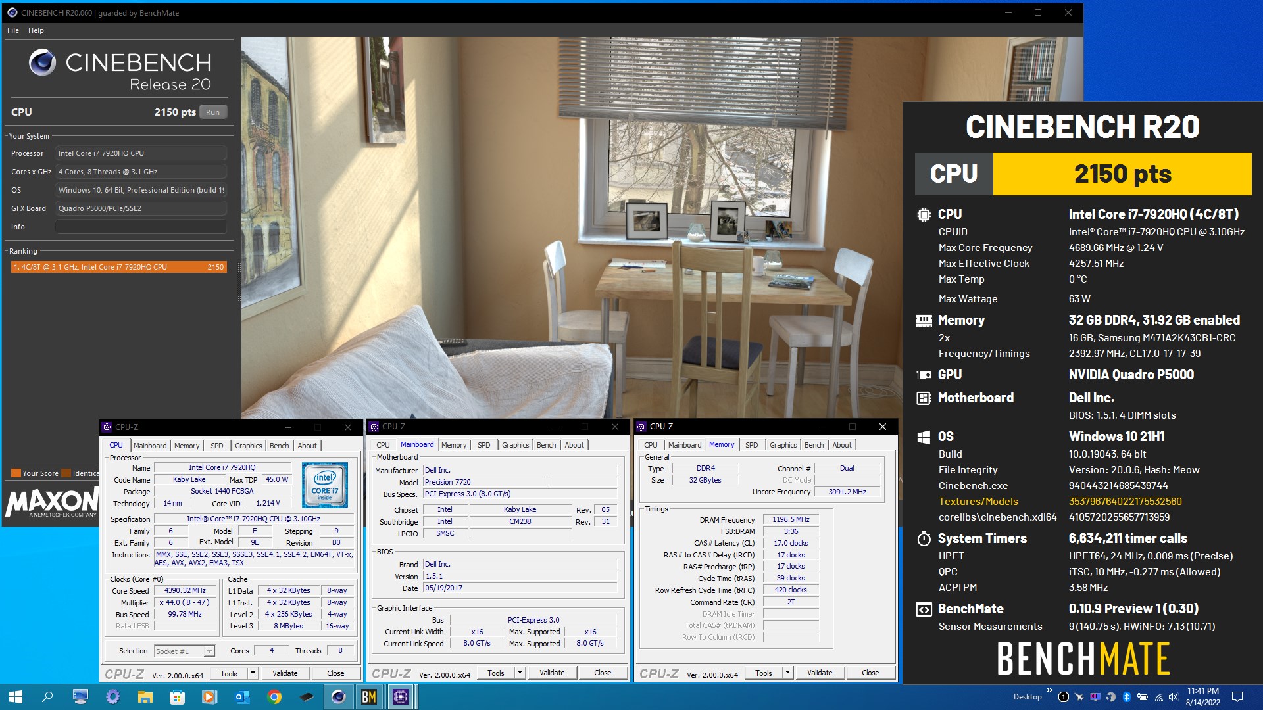
Task: Click Close button in Memory CPU-Z window
Action: click(870, 673)
